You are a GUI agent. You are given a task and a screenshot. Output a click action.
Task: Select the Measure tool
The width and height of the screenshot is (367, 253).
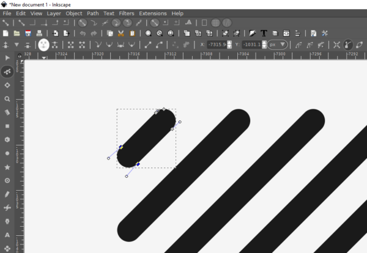pyautogui.click(x=7, y=112)
